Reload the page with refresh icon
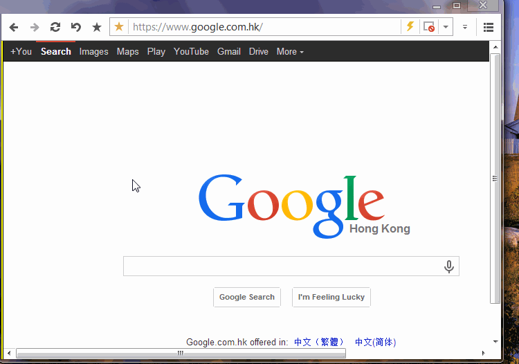Image resolution: width=519 pixels, height=364 pixels. 55,27
